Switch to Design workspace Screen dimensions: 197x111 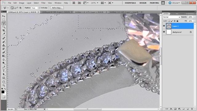tap(143, 3)
